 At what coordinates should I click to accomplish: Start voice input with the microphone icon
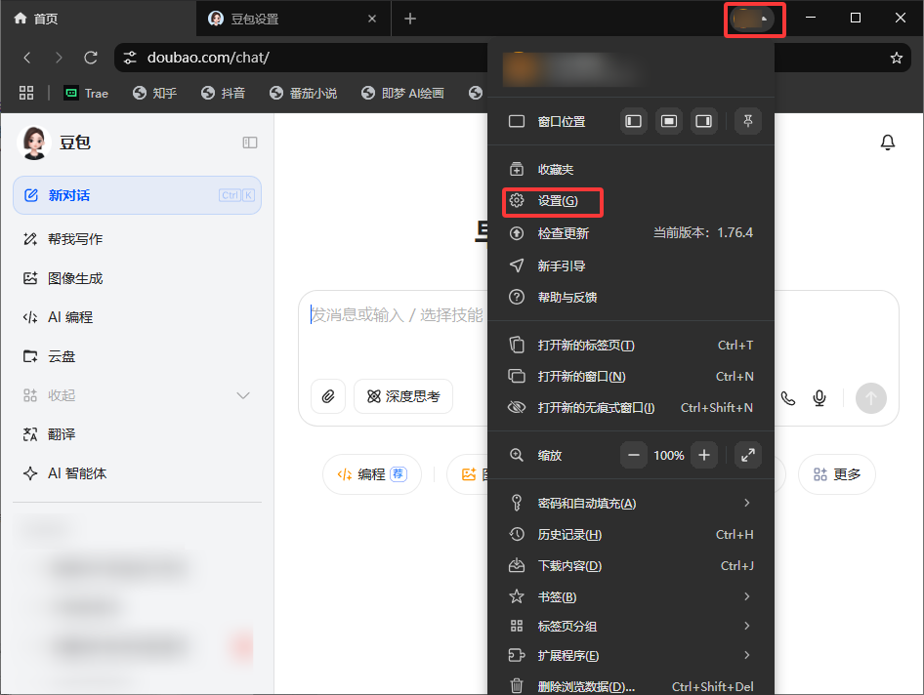(x=820, y=397)
